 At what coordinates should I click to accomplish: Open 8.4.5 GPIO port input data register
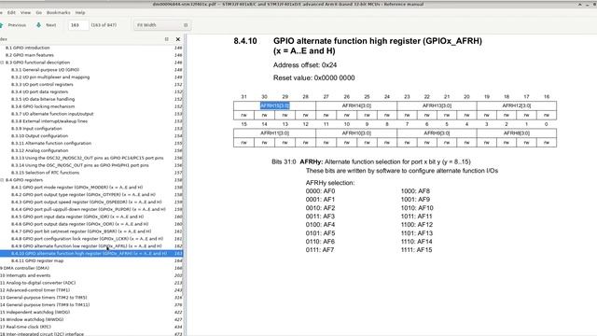tap(76, 217)
